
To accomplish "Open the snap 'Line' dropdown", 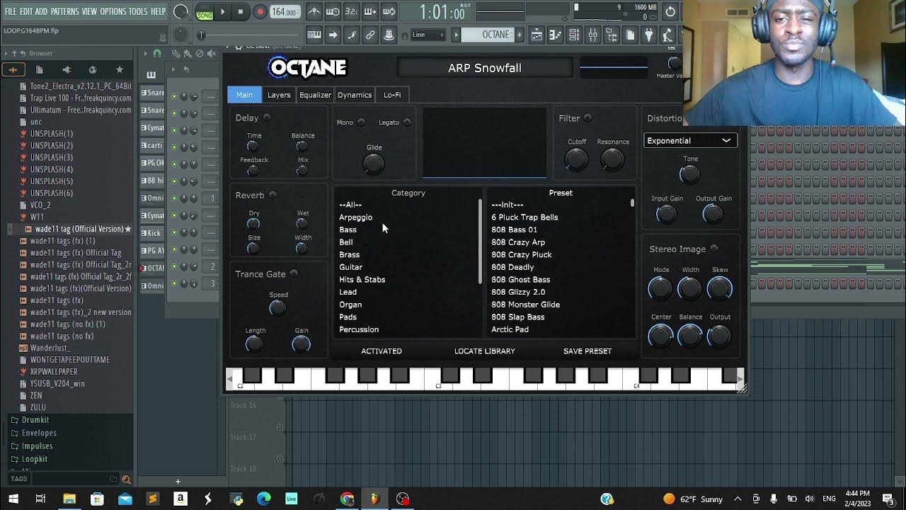I will point(428,35).
